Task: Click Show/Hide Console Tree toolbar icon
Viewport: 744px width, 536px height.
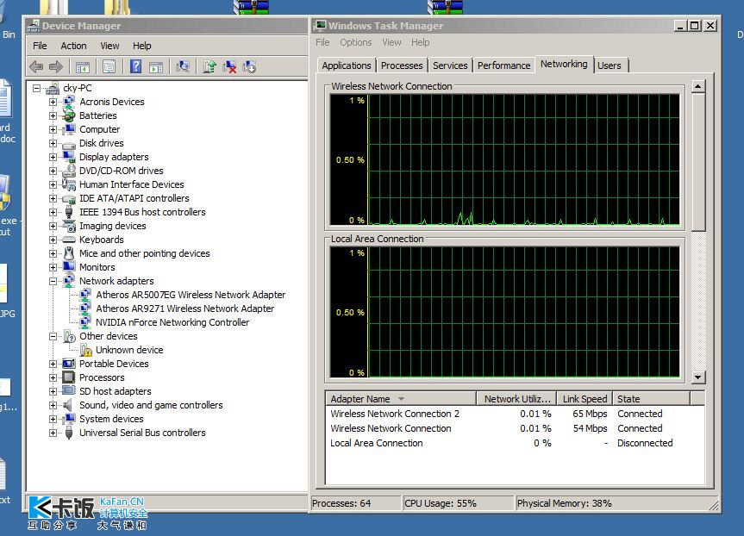Action: (x=83, y=67)
